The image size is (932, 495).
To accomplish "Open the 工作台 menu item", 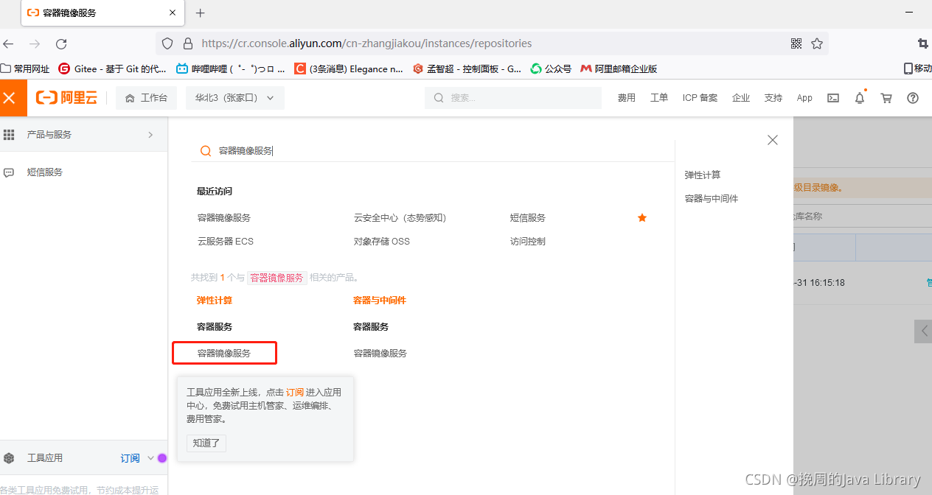I will coord(146,97).
